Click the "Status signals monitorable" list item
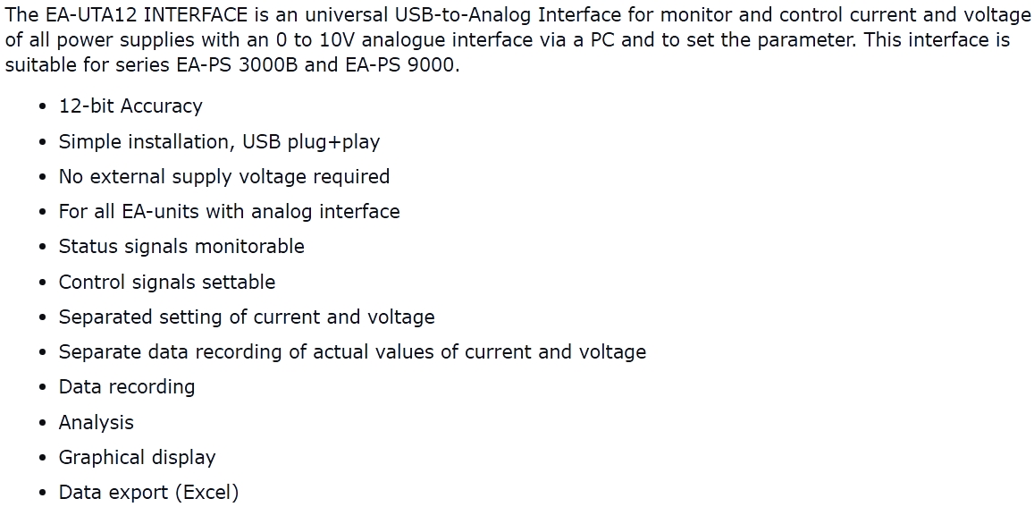 pos(181,247)
